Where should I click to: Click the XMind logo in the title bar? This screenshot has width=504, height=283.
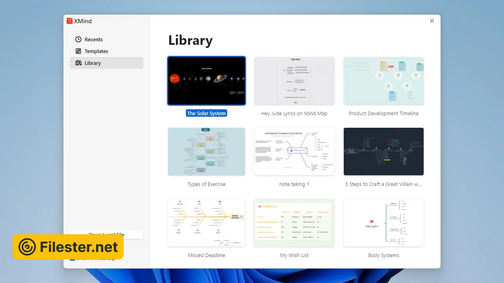(70, 21)
